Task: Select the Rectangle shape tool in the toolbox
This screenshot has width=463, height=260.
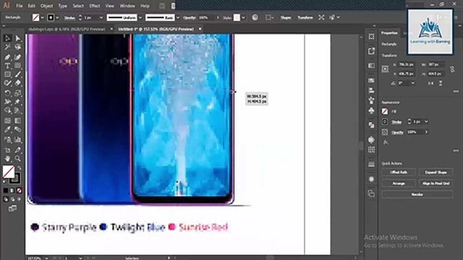Action: (8, 74)
